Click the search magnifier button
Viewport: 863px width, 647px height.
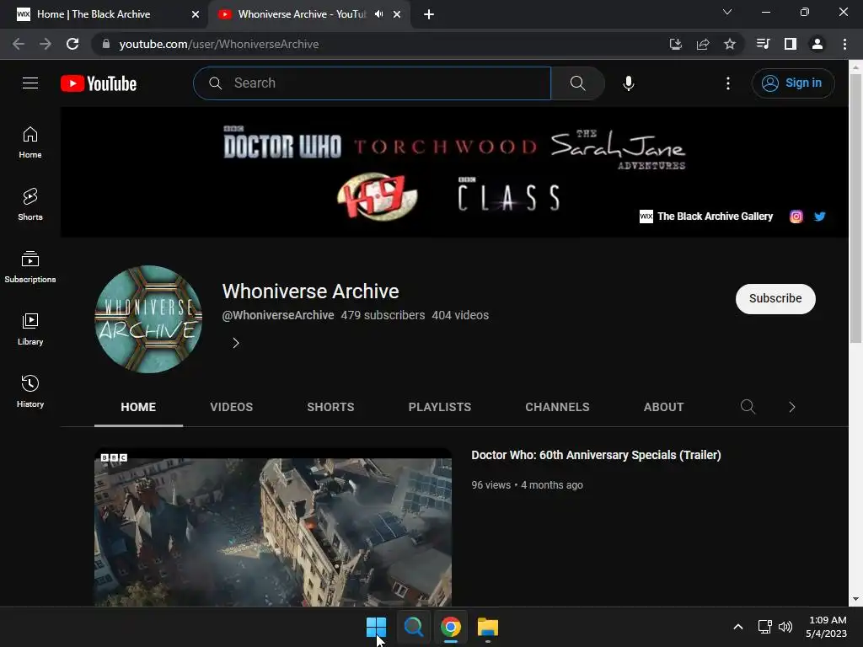[x=577, y=83]
